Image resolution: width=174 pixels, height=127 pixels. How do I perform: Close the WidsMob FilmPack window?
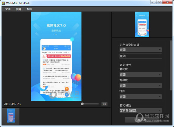tap(167, 2)
